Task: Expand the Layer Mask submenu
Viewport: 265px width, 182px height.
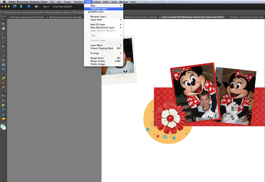Action: point(104,45)
